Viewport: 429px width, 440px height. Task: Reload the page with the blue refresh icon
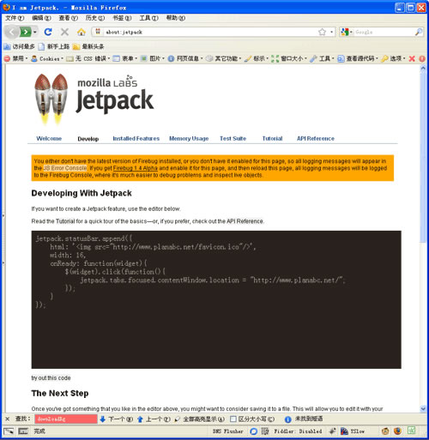click(x=48, y=32)
